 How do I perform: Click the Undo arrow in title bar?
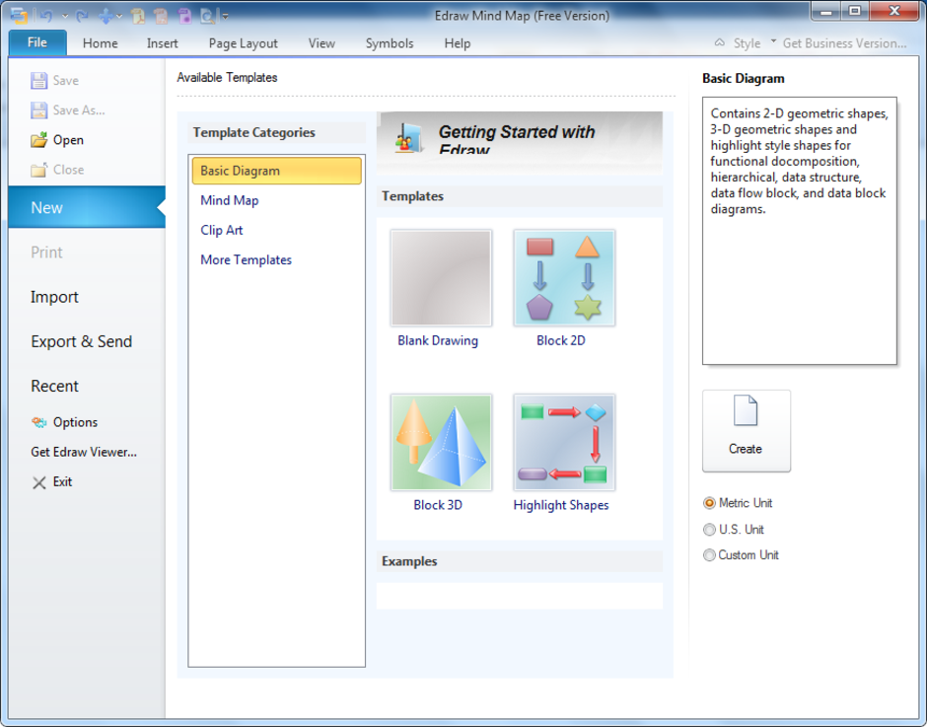tap(46, 16)
